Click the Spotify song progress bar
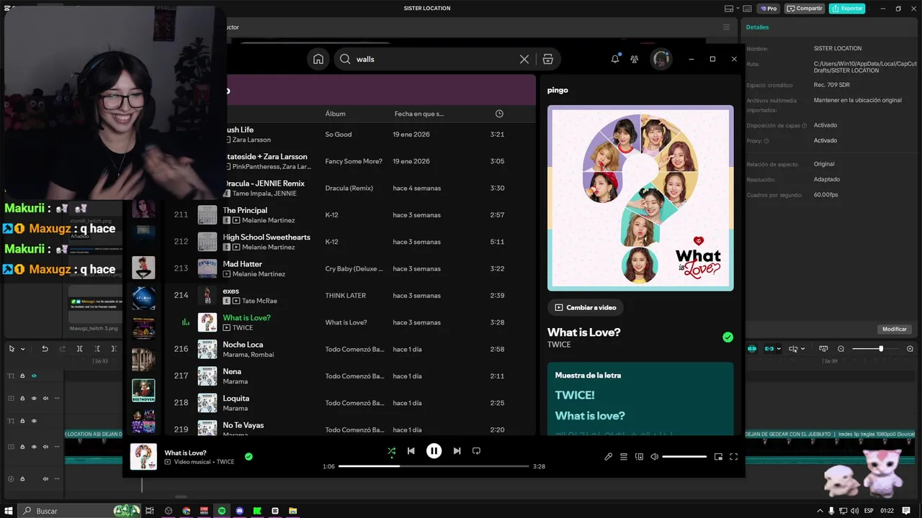This screenshot has width=922, height=518. point(433,466)
